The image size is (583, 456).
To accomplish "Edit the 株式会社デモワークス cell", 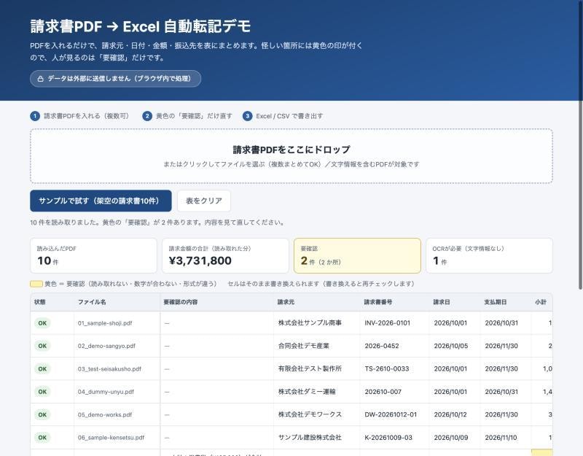I will [317, 414].
